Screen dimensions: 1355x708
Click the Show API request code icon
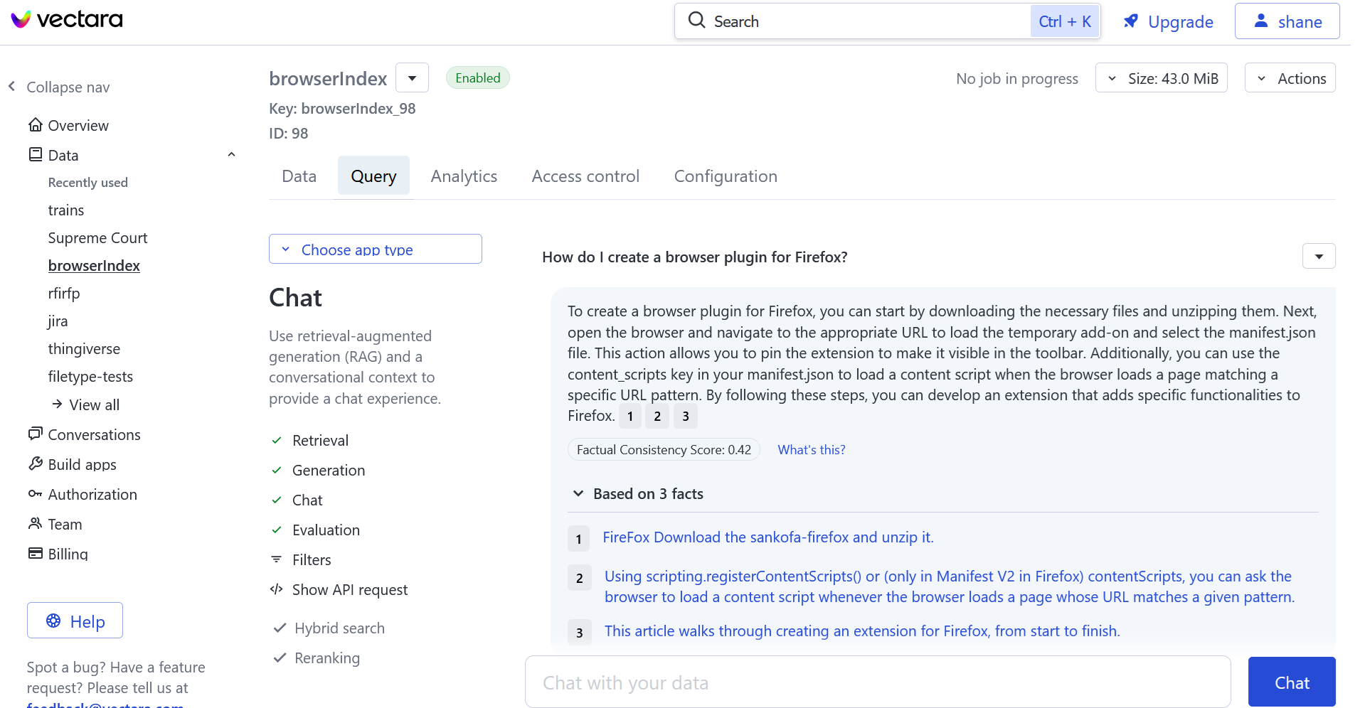(x=277, y=589)
